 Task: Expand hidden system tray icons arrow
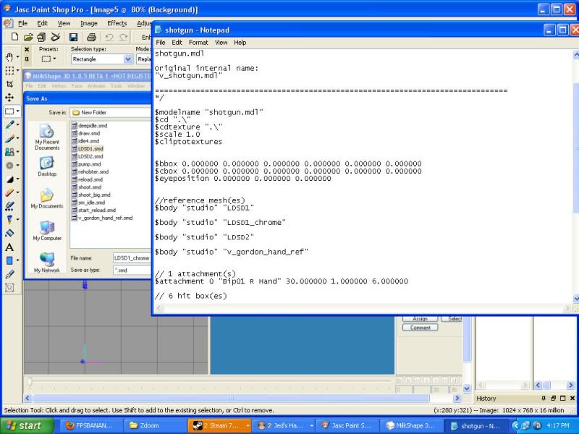tap(515, 425)
